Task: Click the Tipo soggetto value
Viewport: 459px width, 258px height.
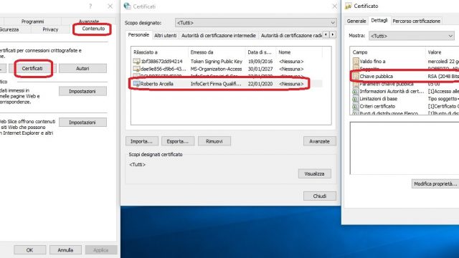Action: tap(443, 99)
